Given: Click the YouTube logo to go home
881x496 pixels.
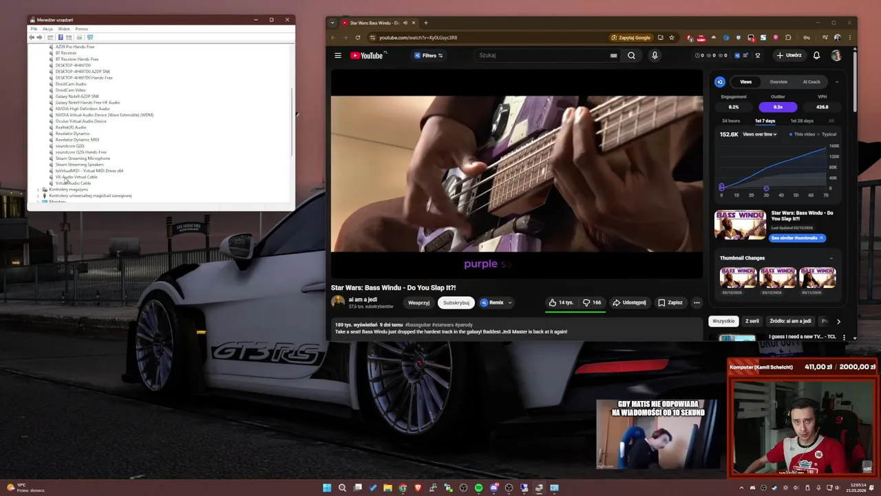Looking at the screenshot, I should tap(366, 55).
